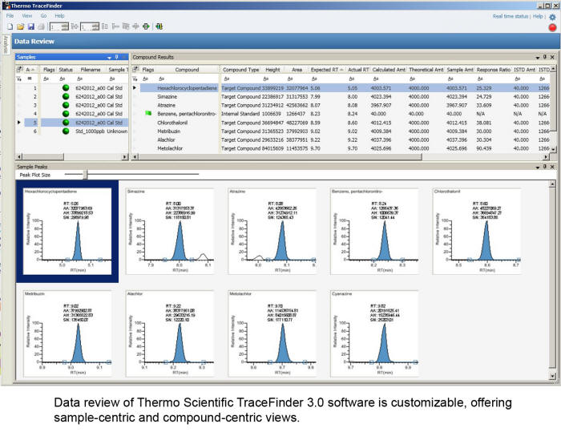Click filter operator icon under Filename column
The width and height of the screenshot is (561, 436).
coord(80,79)
